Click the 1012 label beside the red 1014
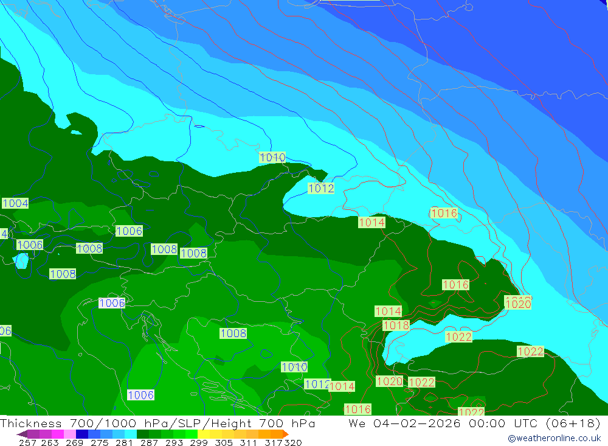Viewport: 608px width, 446px height. [317, 385]
